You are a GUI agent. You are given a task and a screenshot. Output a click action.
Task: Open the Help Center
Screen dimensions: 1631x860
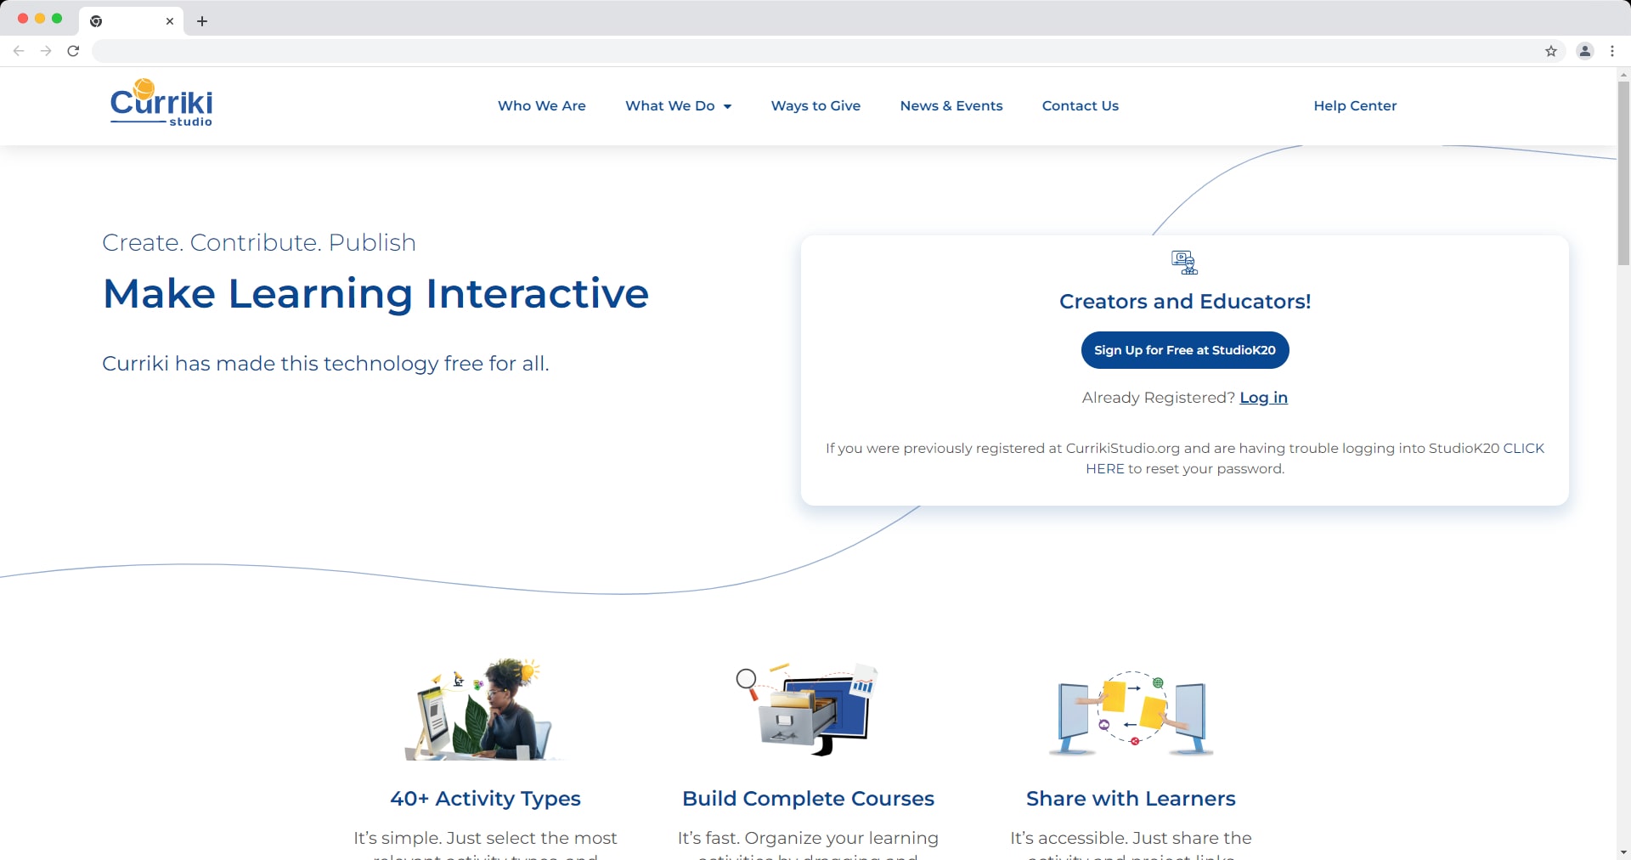pos(1354,105)
